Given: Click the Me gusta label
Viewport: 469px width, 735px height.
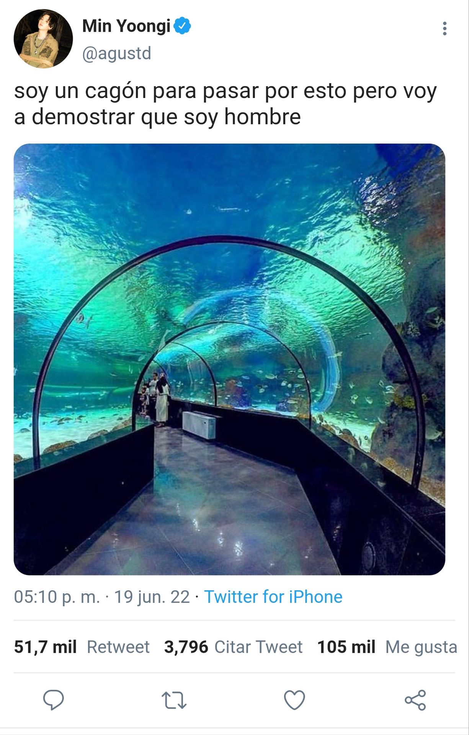Looking at the screenshot, I should coord(421,647).
